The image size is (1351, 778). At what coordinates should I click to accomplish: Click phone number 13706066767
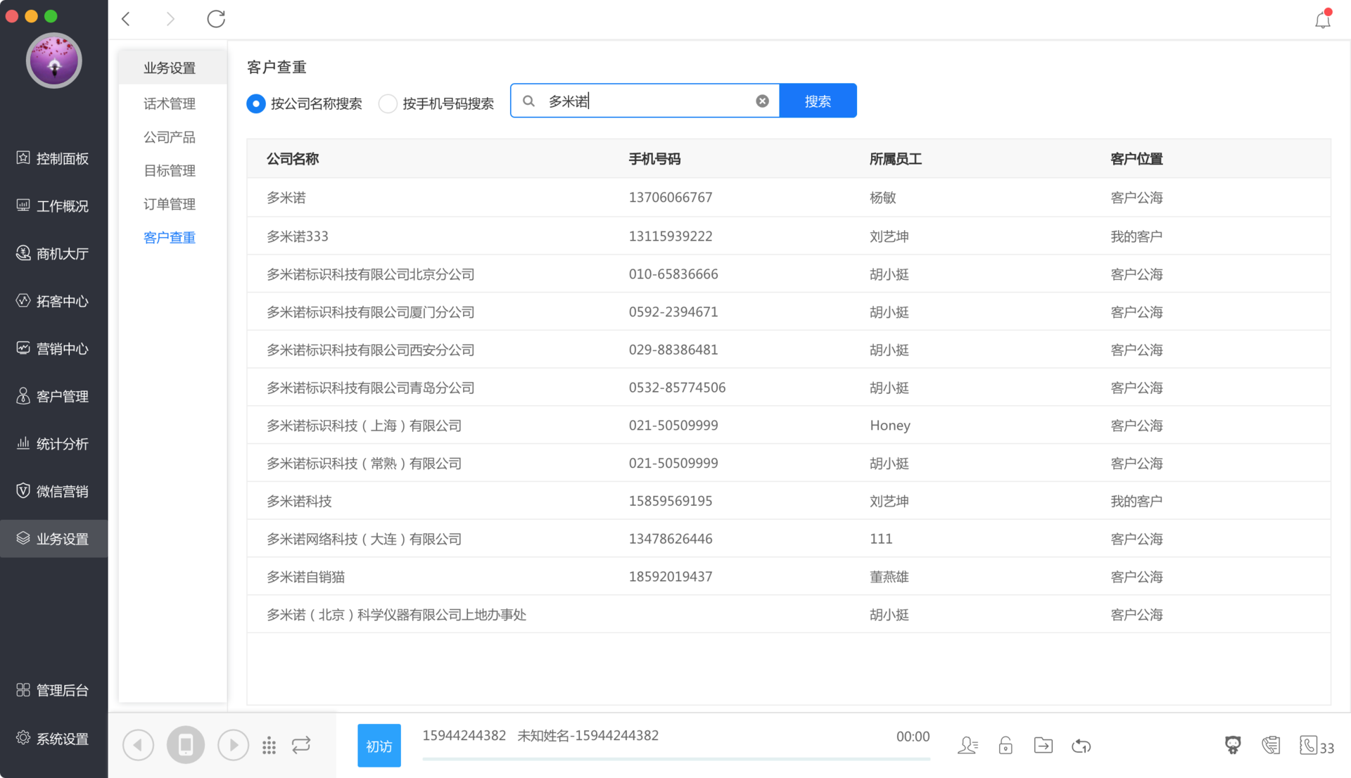click(x=671, y=198)
